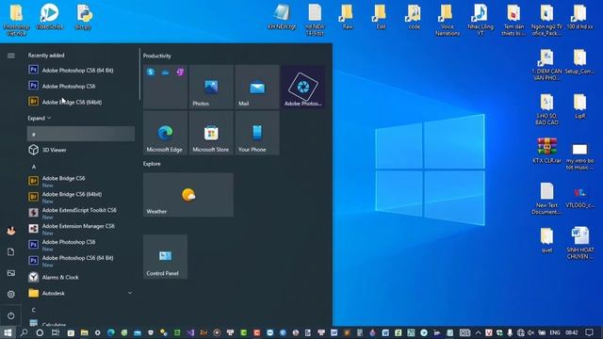603x339 pixels.
Task: Open Documents from the Start menu rail
Action: coord(10,251)
